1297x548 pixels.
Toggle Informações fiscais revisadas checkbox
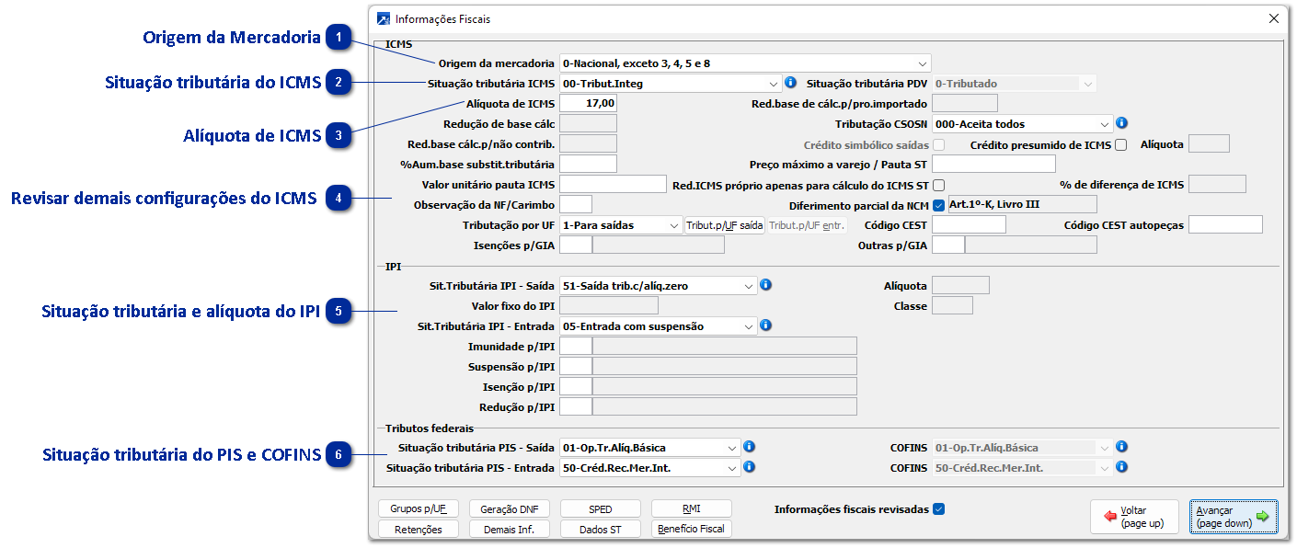click(x=938, y=509)
